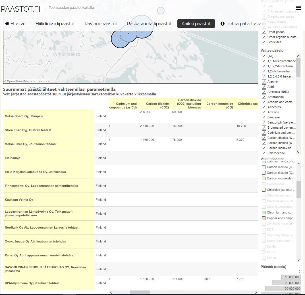The image size is (305, 295).
Task: Sort by Carbon monoxide (CO) column header
Action: 219,105
